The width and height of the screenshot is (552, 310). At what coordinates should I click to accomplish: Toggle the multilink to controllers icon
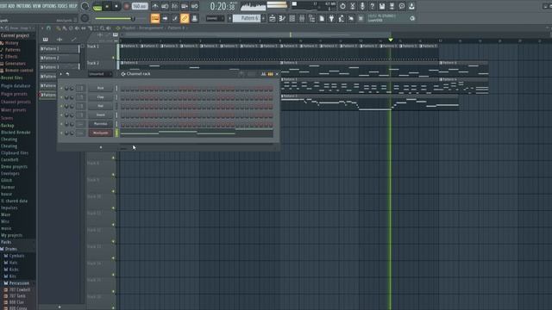point(185,18)
